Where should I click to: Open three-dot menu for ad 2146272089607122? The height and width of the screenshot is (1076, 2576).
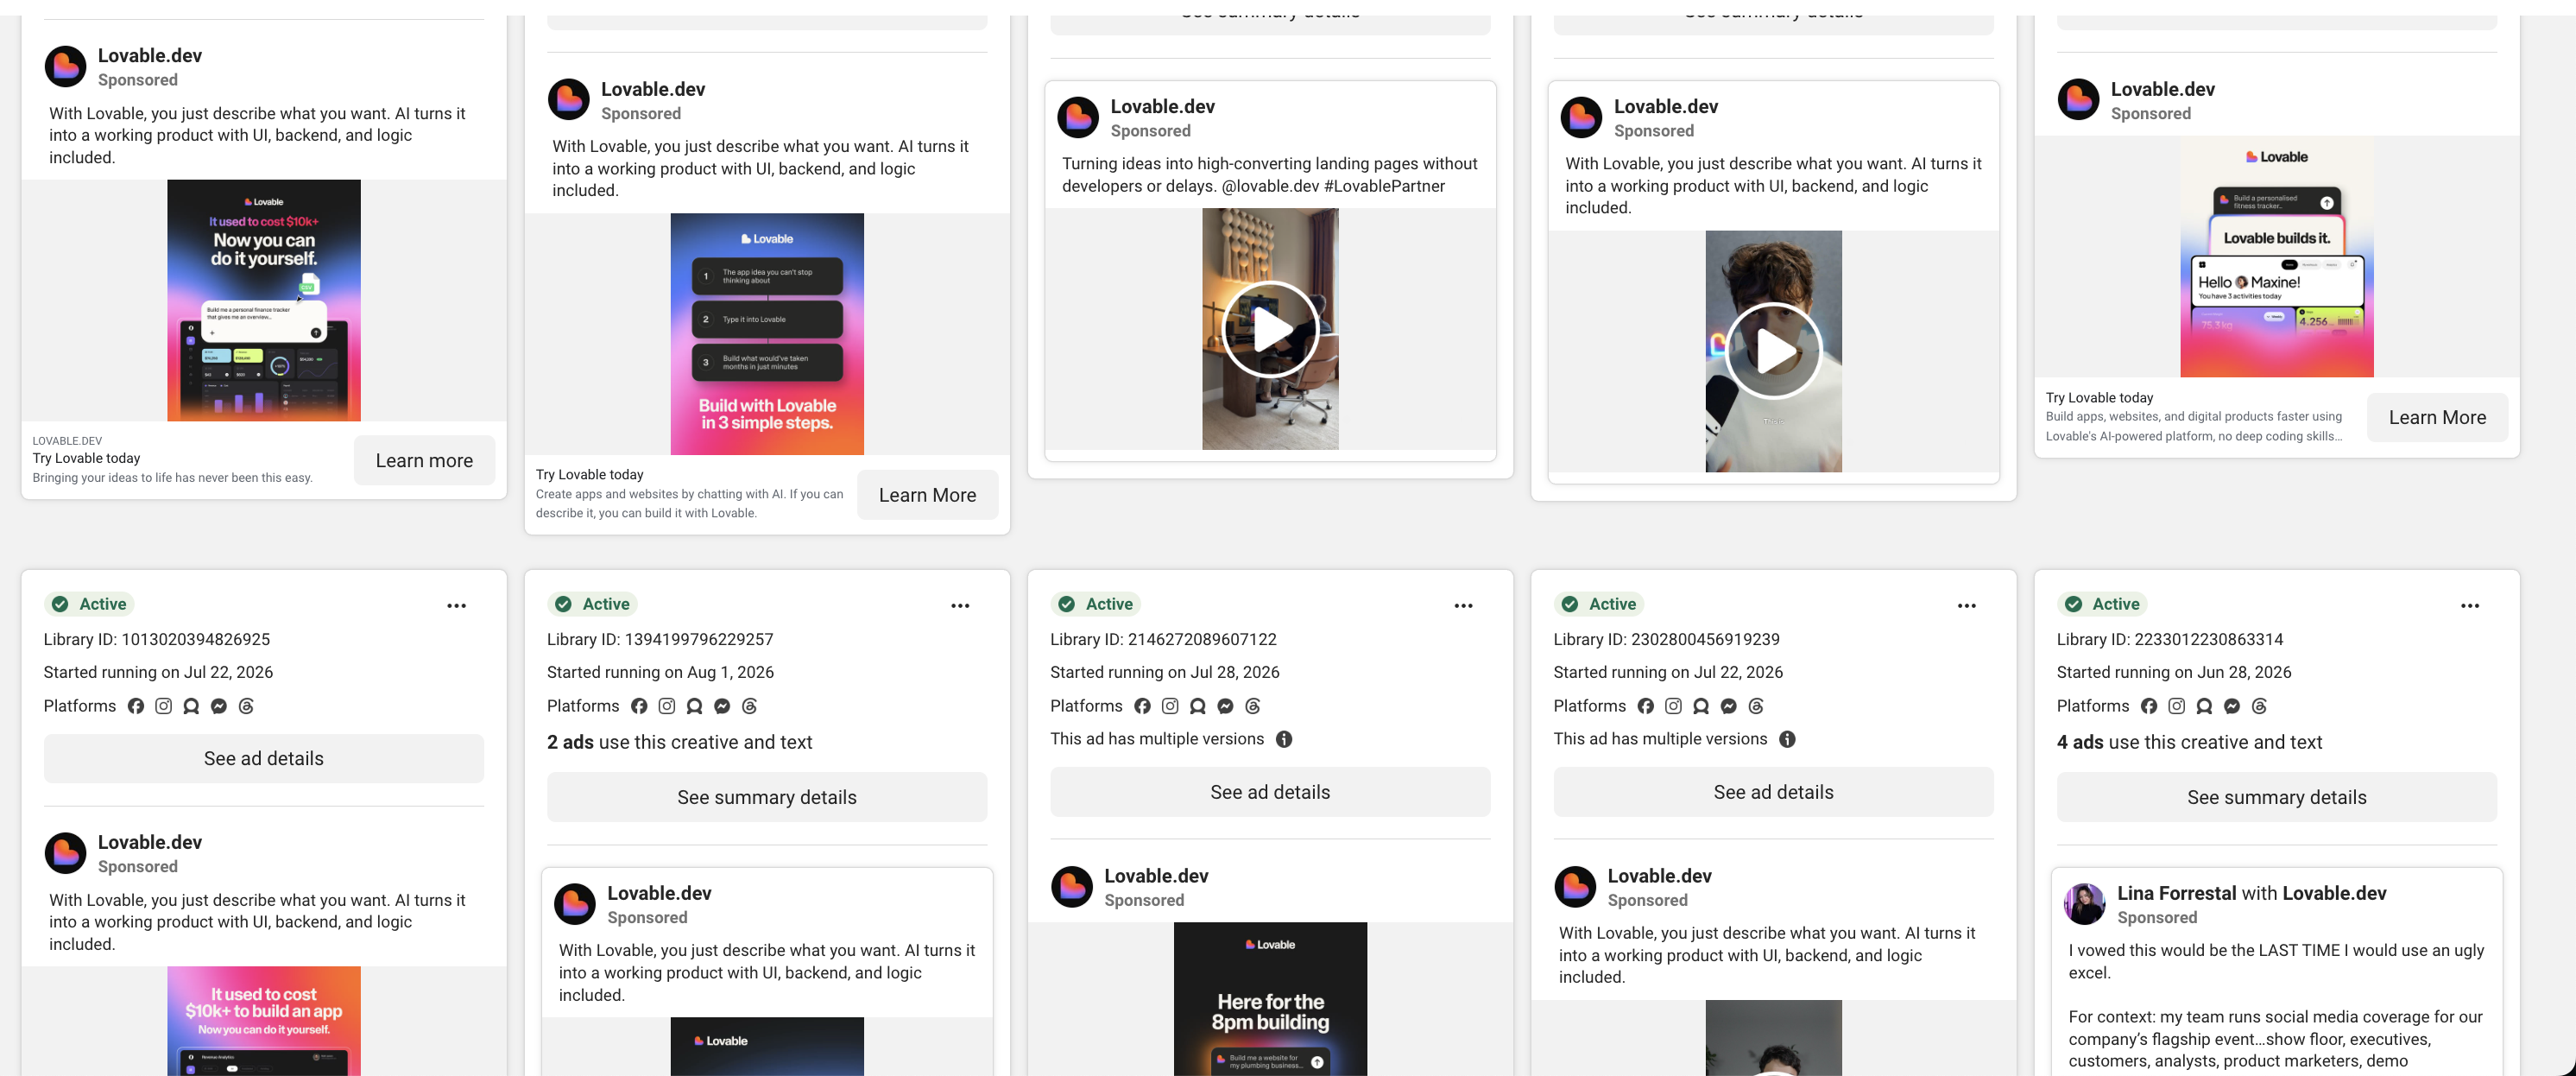(x=1463, y=606)
